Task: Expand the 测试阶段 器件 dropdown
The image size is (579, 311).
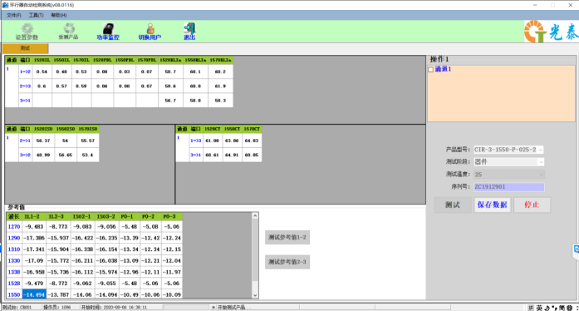Action: 540,162
